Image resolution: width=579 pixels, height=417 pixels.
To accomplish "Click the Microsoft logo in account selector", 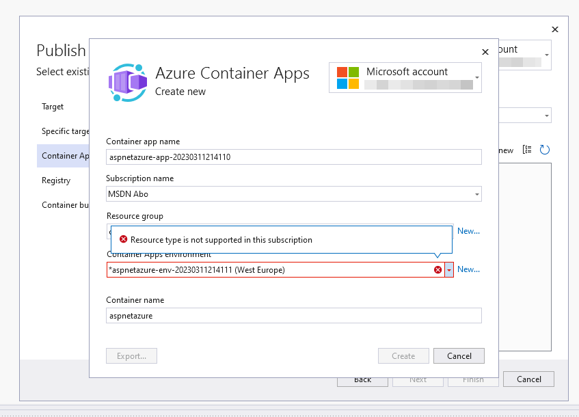I will pyautogui.click(x=347, y=78).
